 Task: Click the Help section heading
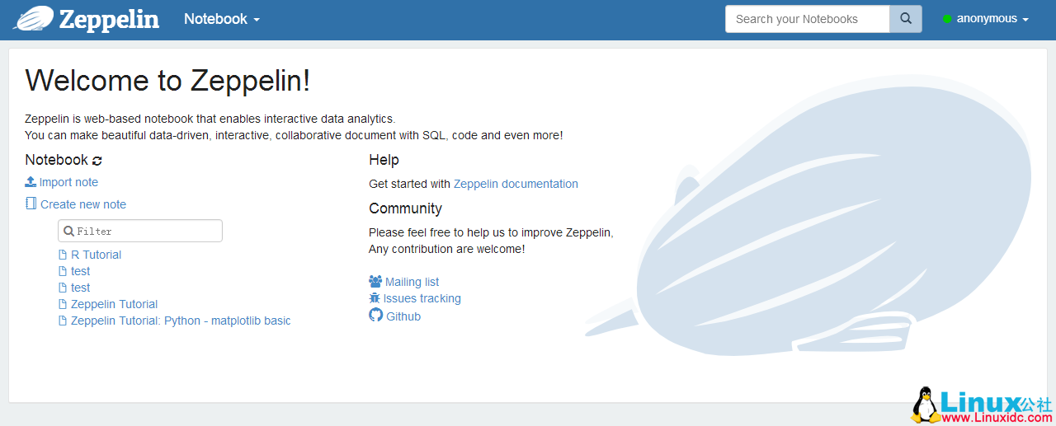coord(384,160)
